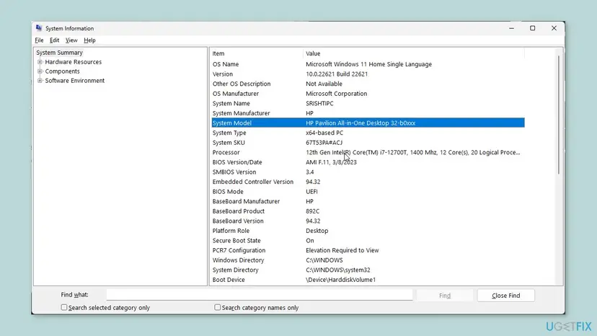597x336 pixels.
Task: Click the System Information title bar icon
Action: tap(39, 28)
